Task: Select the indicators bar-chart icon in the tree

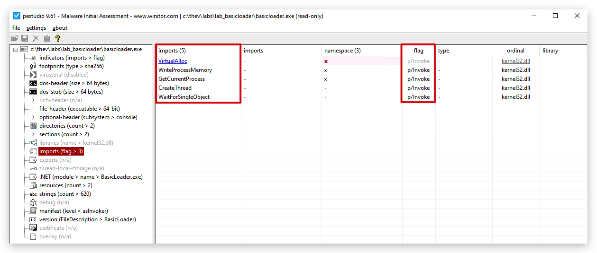Action: (x=33, y=58)
